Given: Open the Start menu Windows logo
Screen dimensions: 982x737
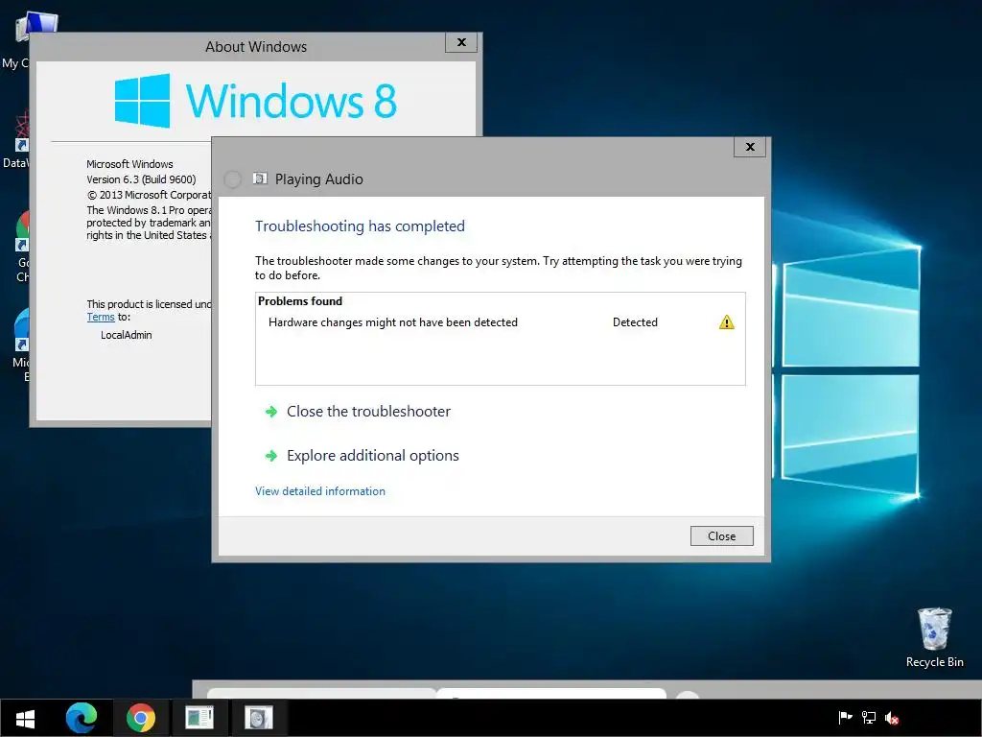Looking at the screenshot, I should click(25, 718).
